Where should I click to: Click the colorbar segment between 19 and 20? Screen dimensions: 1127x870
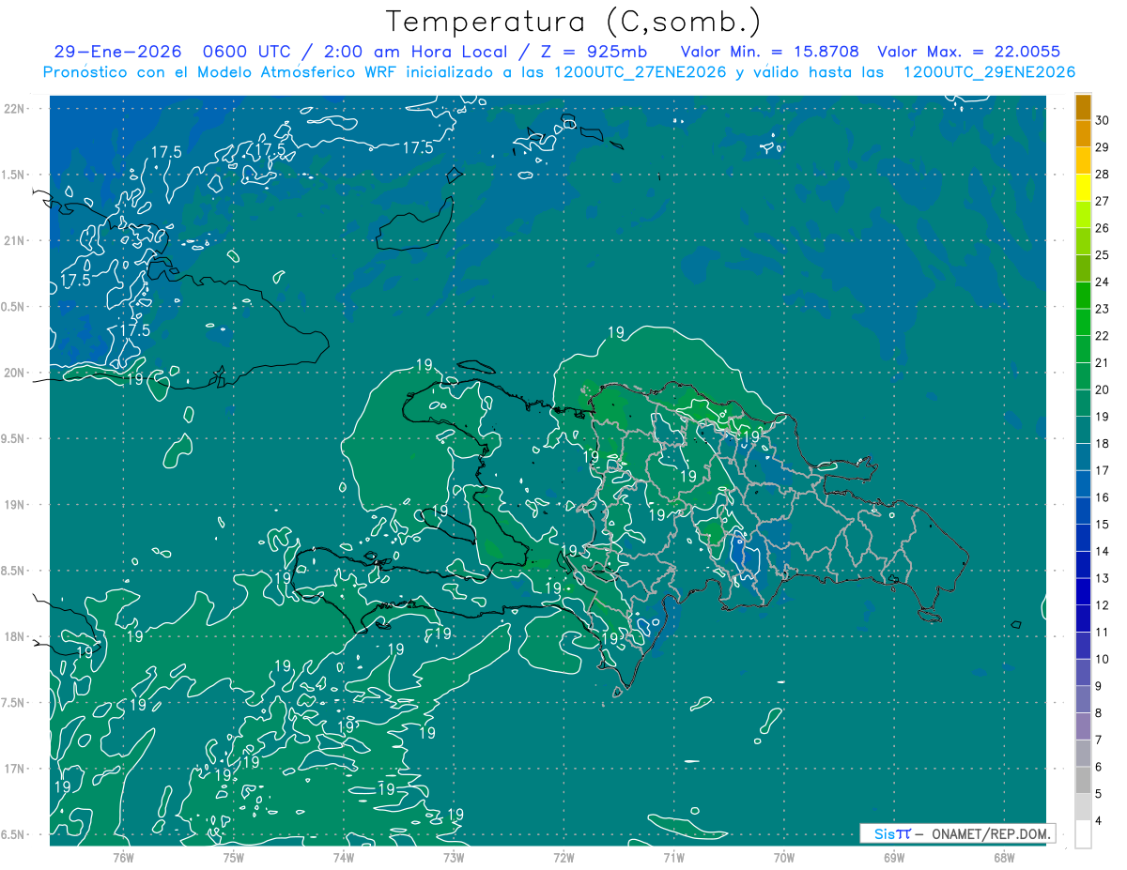coord(1083,404)
